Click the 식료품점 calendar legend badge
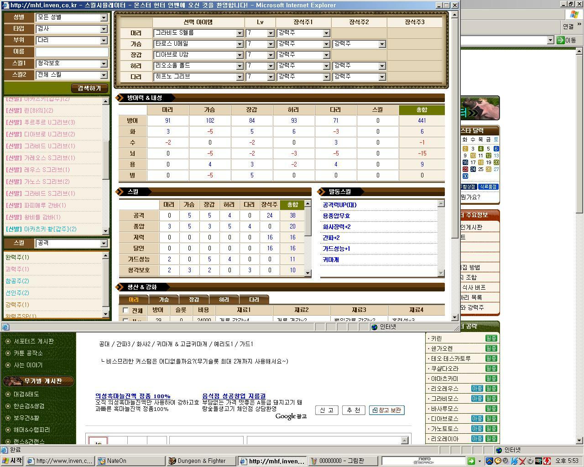The image size is (584, 467). (x=488, y=187)
